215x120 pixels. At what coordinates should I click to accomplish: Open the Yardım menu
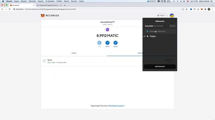pyautogui.click(x=81, y=1)
